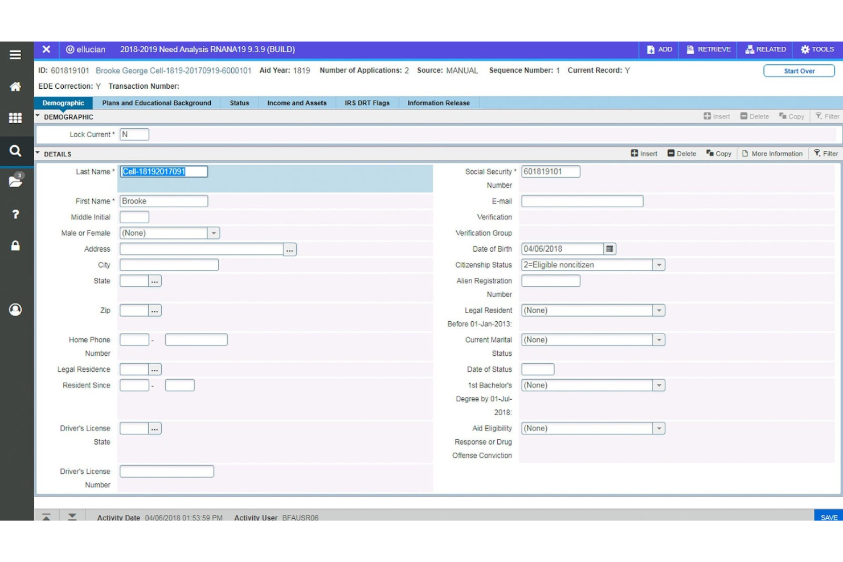
Task: Switch to the Income and Assets tab
Action: click(x=296, y=103)
